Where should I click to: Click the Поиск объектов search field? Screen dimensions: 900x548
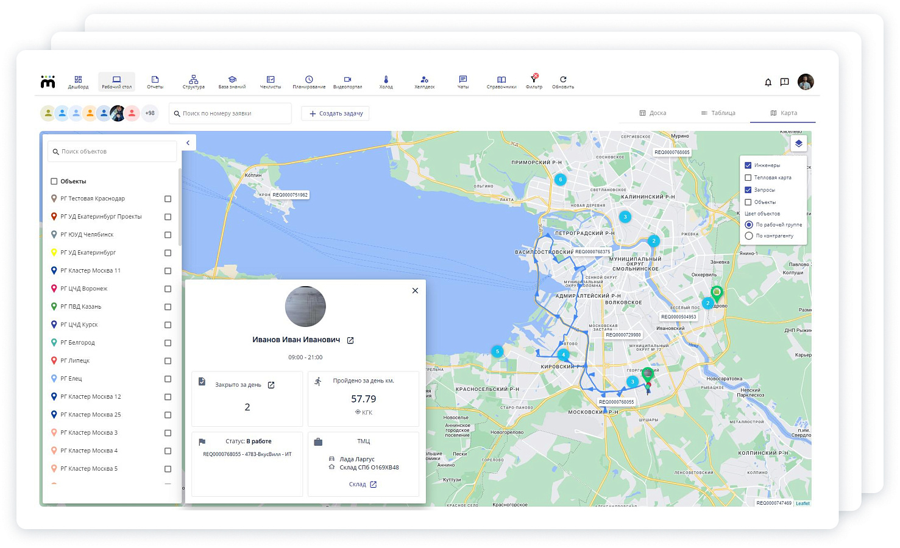112,152
